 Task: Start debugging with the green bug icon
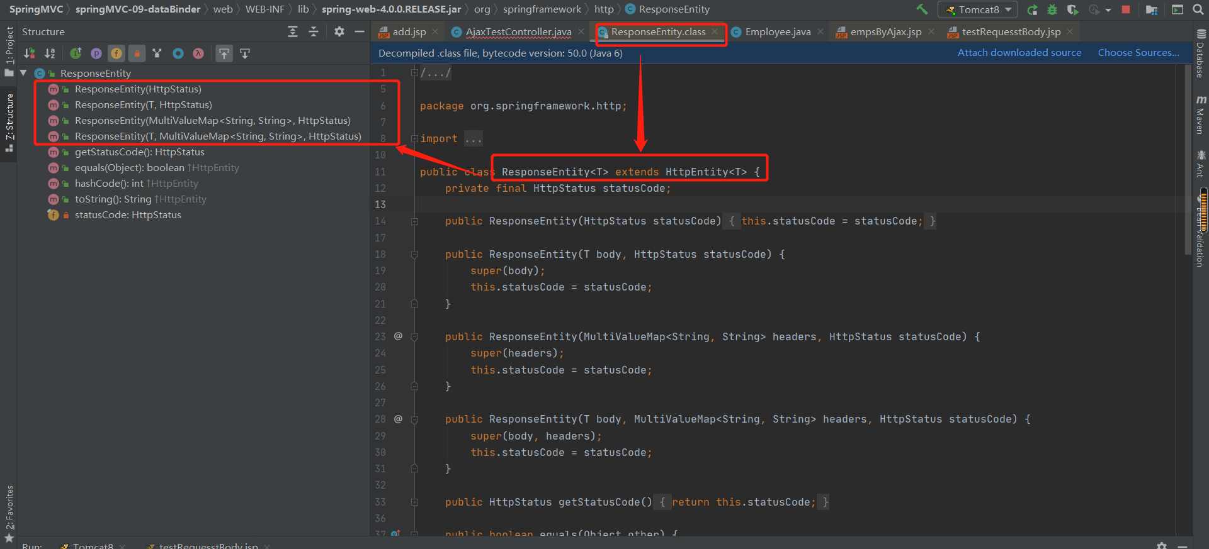tap(1052, 9)
